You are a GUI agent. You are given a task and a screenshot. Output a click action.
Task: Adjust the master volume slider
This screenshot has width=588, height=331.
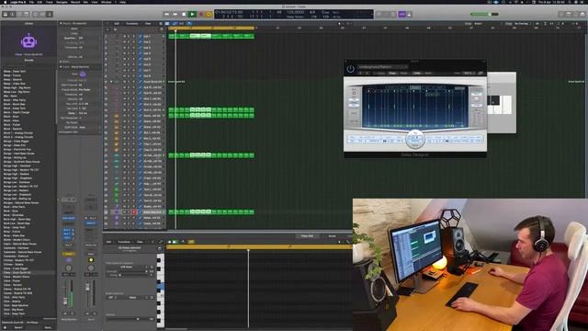(x=484, y=15)
